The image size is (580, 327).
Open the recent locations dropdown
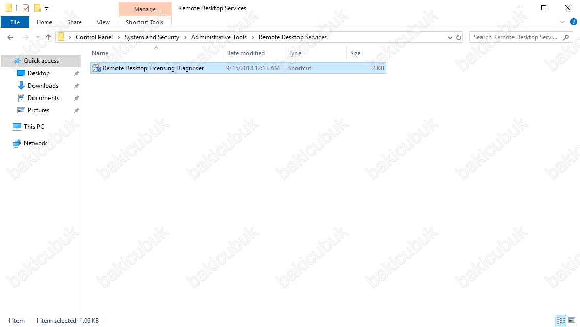click(x=38, y=37)
